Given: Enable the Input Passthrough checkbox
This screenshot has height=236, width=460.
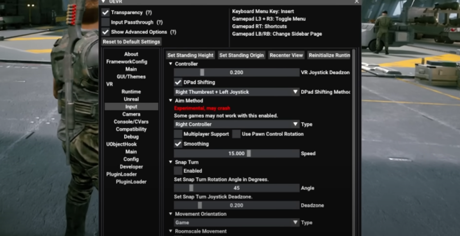Looking at the screenshot, I should pyautogui.click(x=106, y=22).
